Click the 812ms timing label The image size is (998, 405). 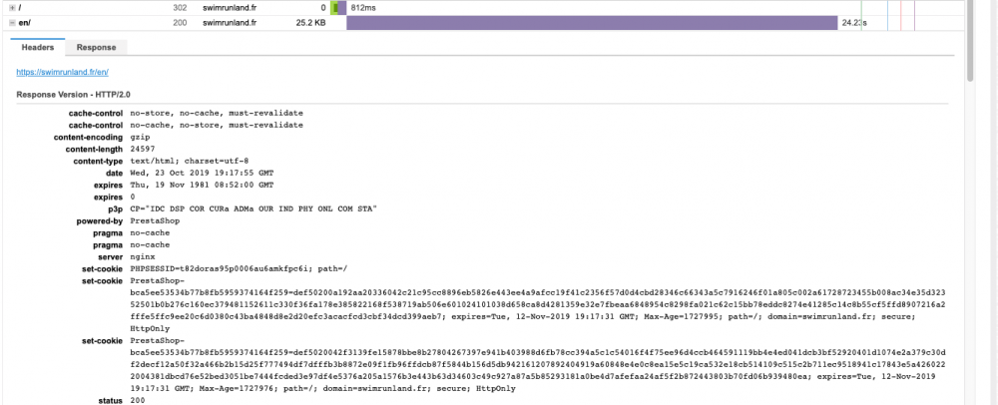pos(361,8)
